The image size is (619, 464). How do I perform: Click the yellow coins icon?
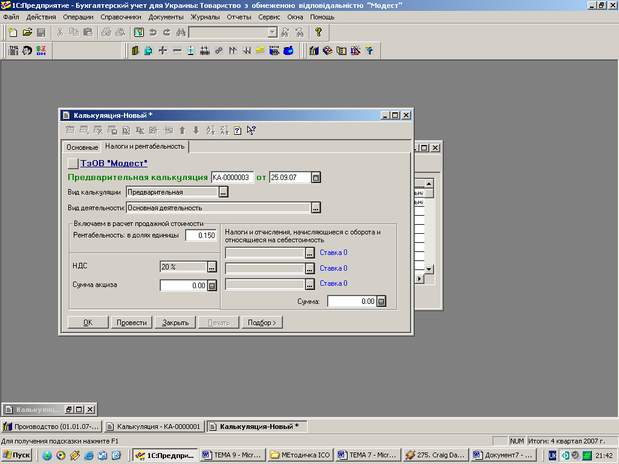coord(260,51)
